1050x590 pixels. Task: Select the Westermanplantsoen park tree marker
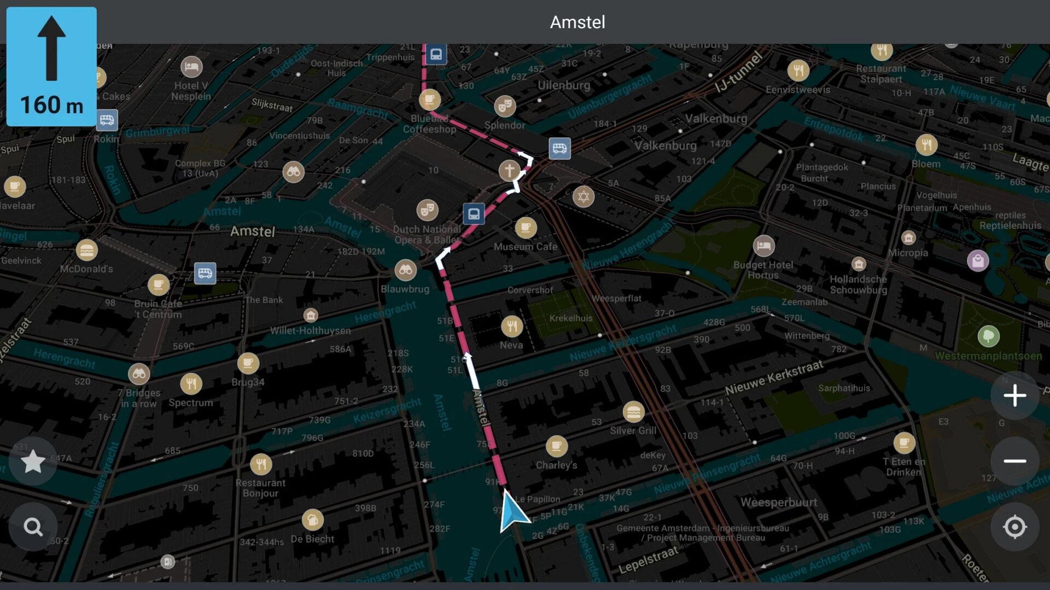click(988, 336)
